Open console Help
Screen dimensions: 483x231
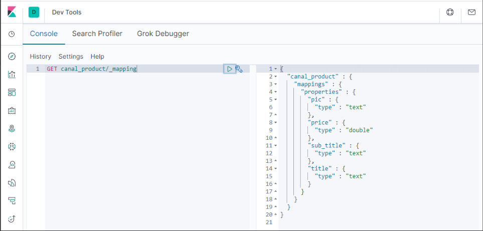pyautogui.click(x=97, y=57)
